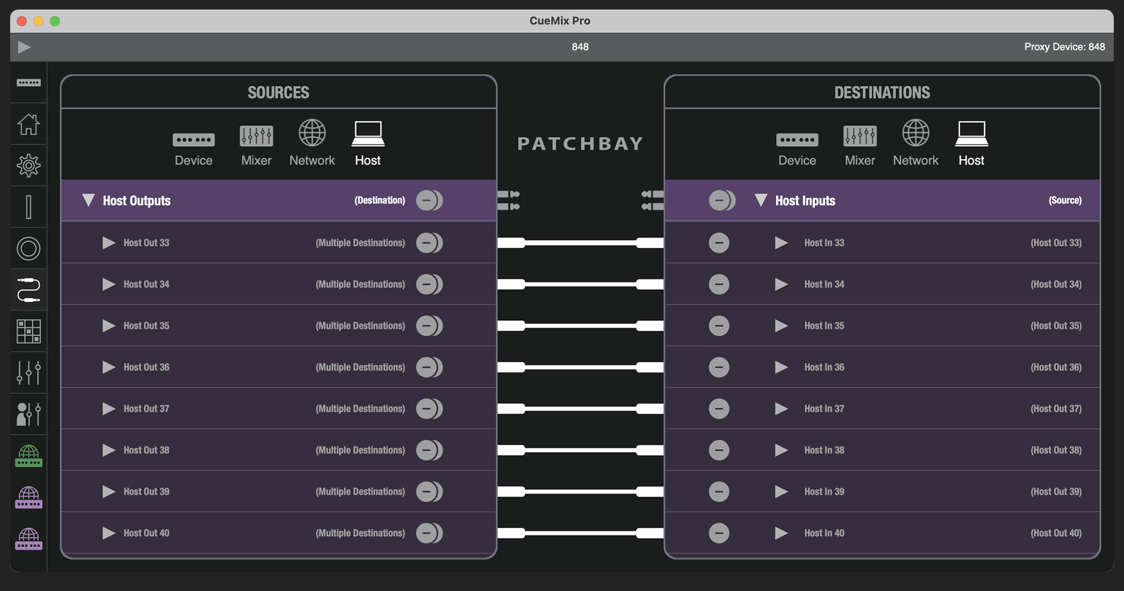Click connect-all plugs icon near Host Outputs

coord(509,201)
